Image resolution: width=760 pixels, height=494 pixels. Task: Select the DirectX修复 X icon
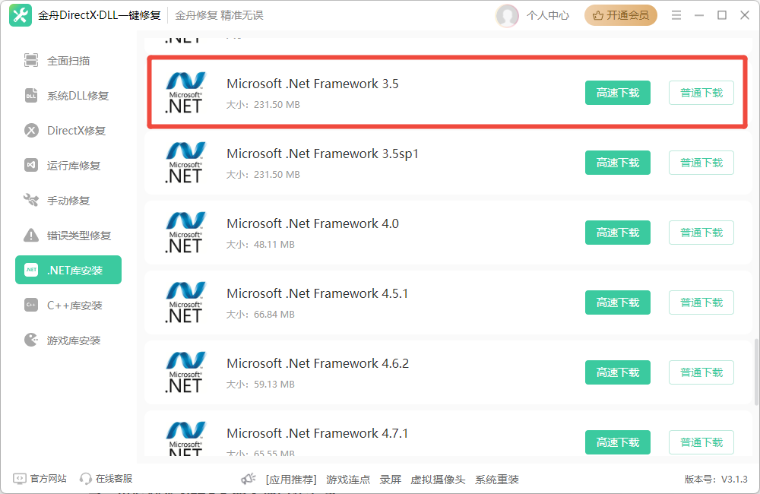[x=31, y=131]
